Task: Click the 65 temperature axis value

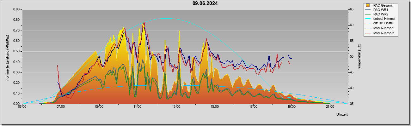Action: tap(352, 9)
